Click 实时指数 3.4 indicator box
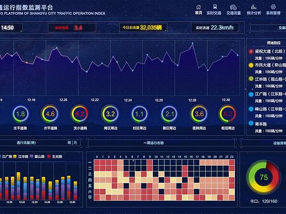The width and height of the screenshot is (286, 214). pyautogui.click(x=72, y=28)
